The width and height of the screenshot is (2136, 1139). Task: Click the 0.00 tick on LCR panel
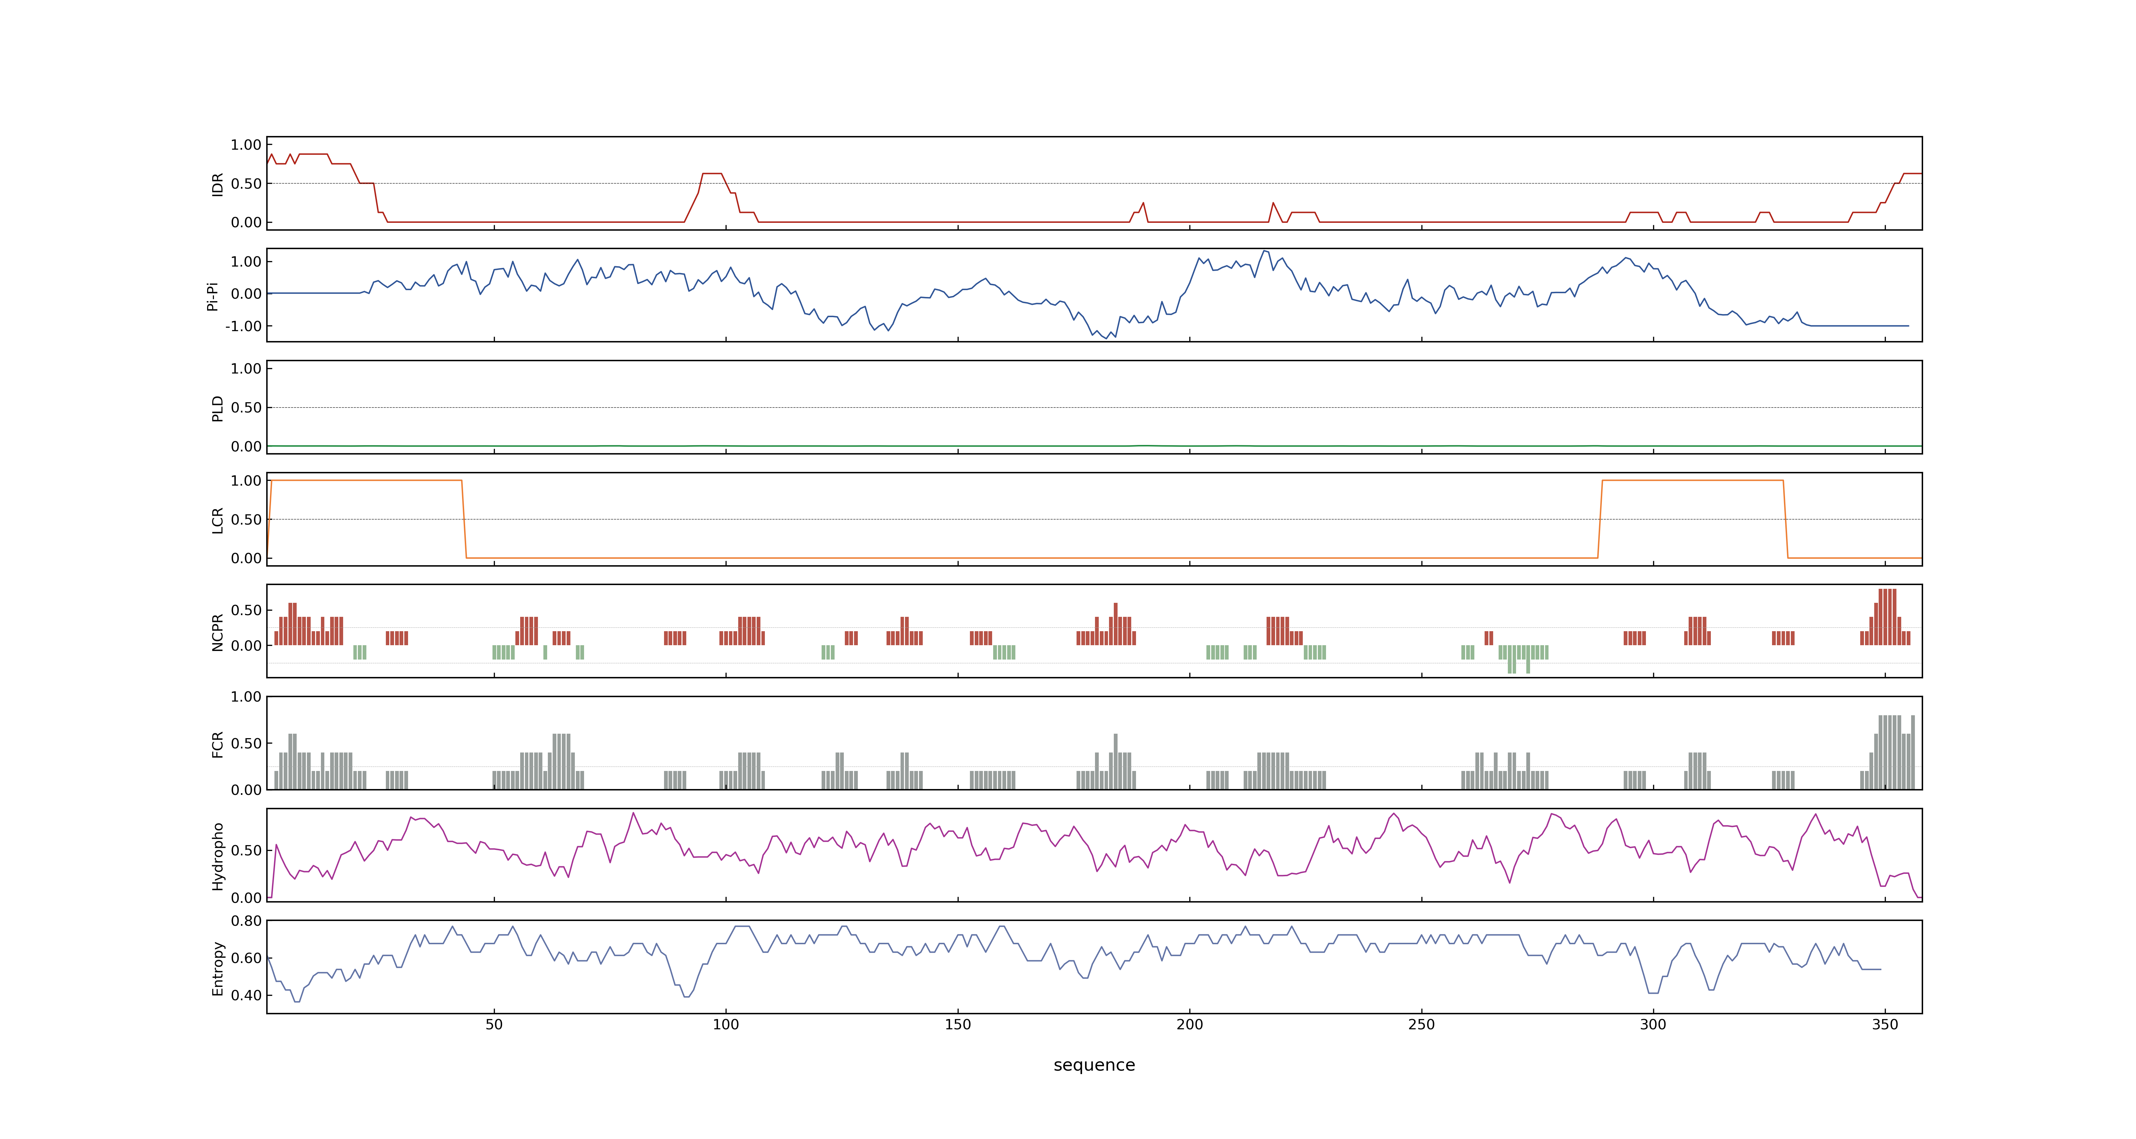(246, 559)
